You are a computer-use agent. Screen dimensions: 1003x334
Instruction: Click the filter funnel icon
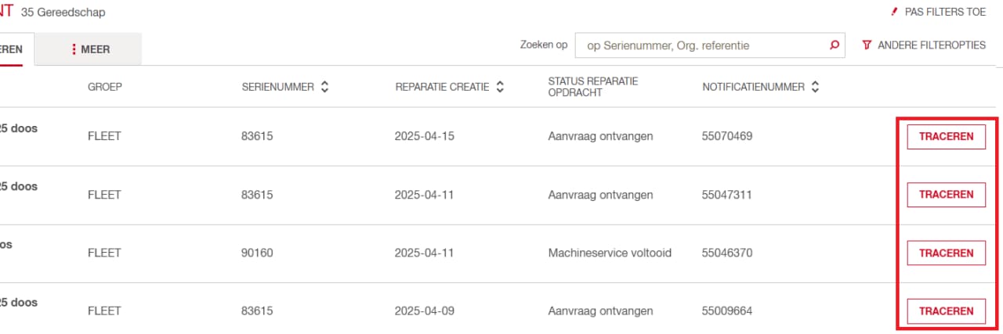pyautogui.click(x=867, y=45)
